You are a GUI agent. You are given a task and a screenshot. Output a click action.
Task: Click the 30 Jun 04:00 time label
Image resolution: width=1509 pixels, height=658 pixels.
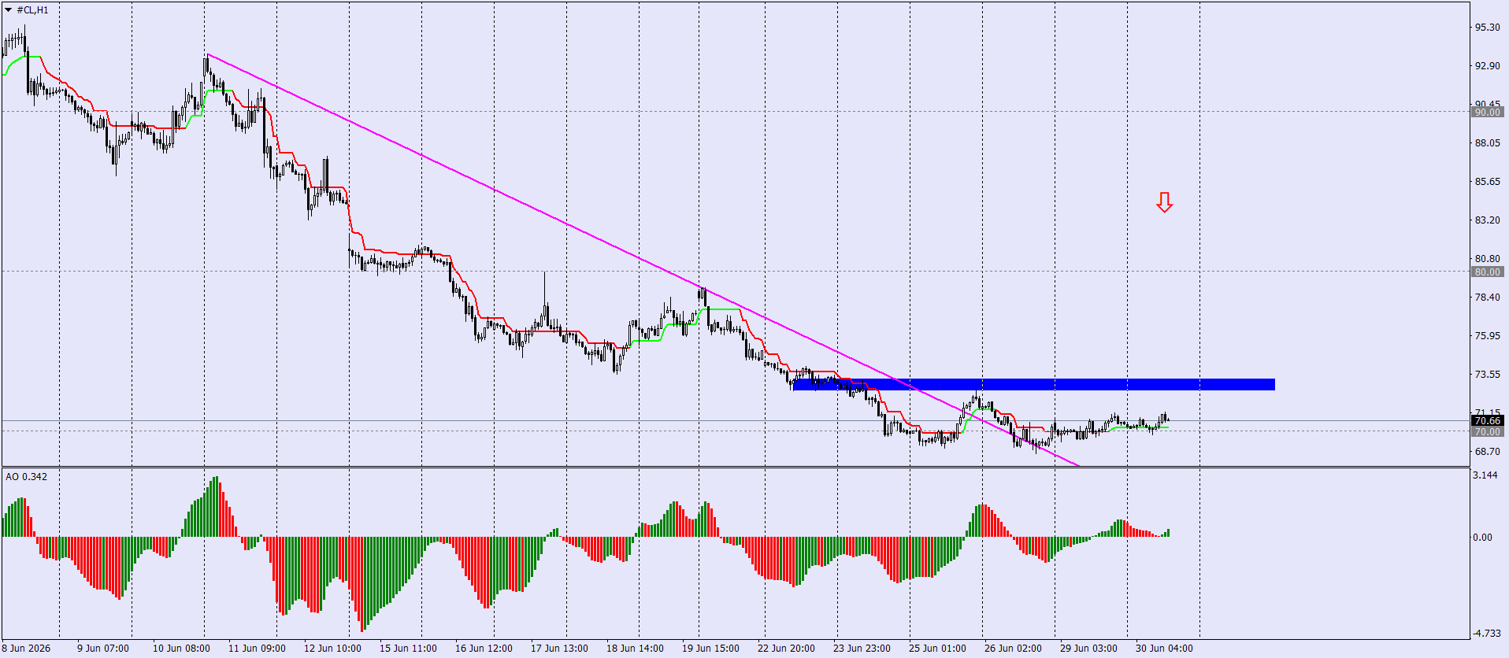point(1164,649)
